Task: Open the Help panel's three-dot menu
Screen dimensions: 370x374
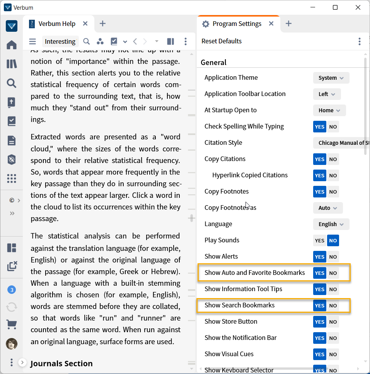Action: (x=186, y=41)
